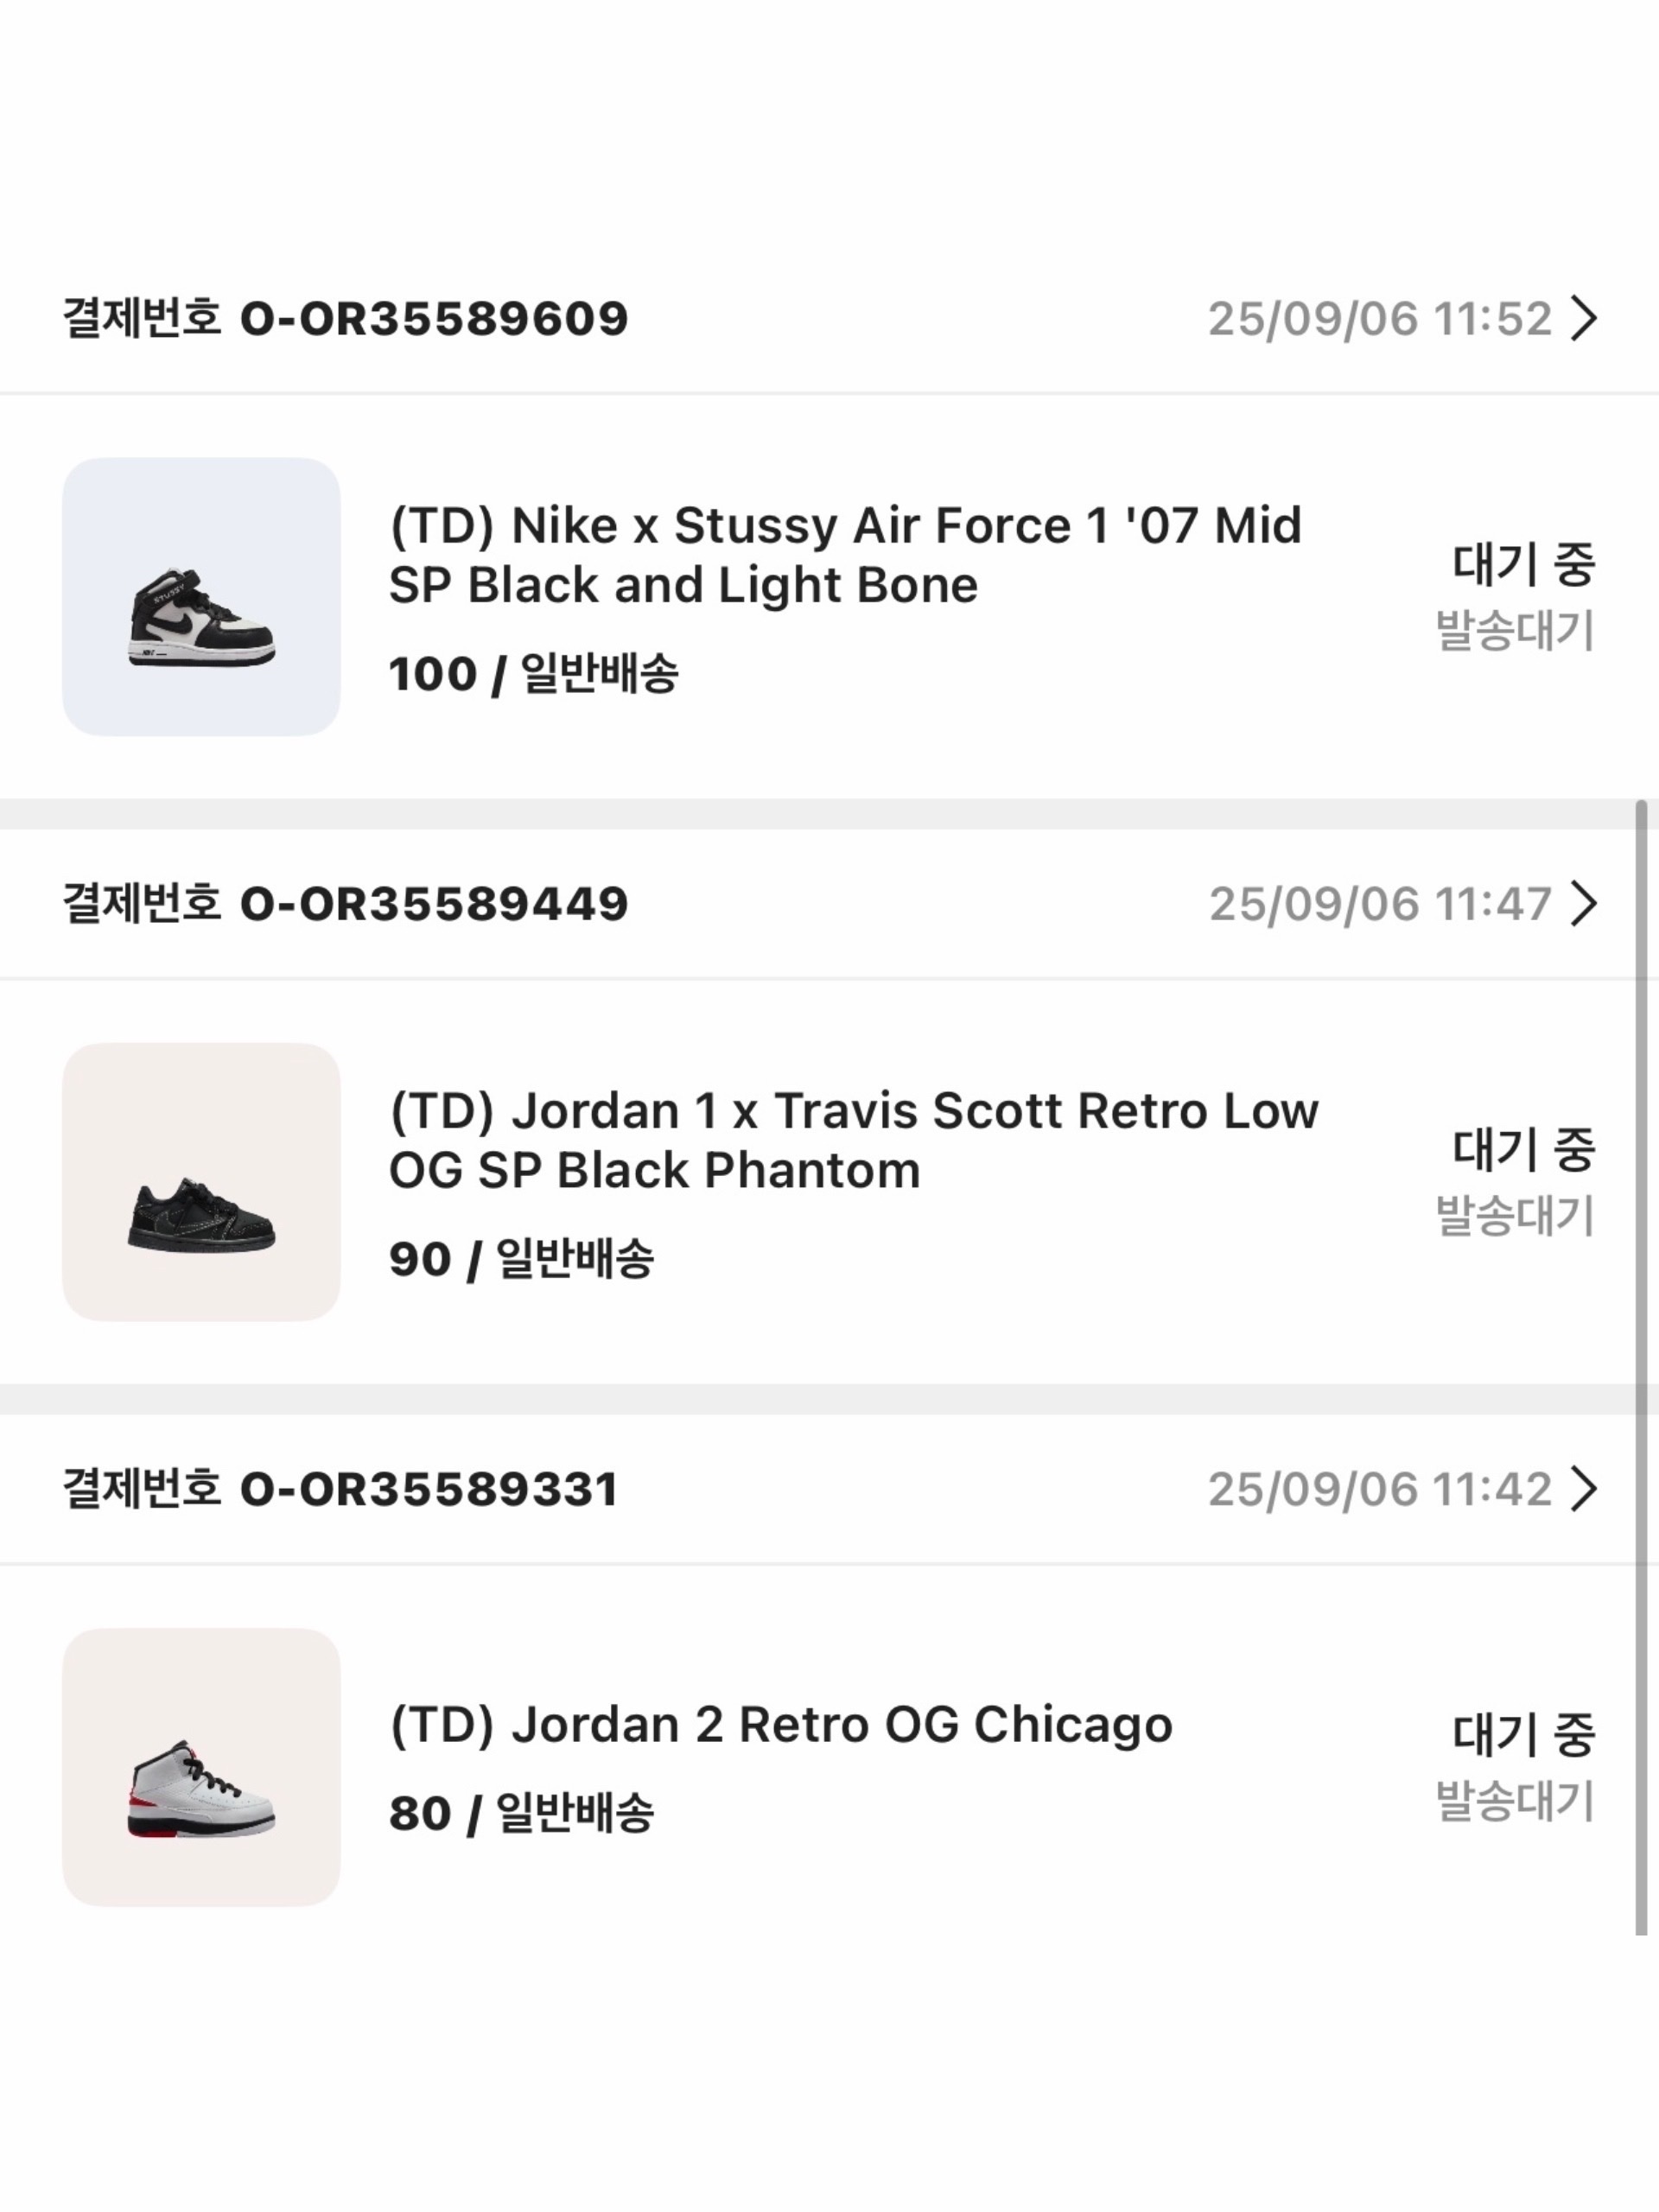The height and width of the screenshot is (2212, 1659).
Task: Click the 발송대기 status of the Jordan 2 order
Action: point(1514,1800)
